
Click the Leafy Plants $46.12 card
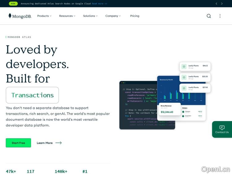click(195, 67)
